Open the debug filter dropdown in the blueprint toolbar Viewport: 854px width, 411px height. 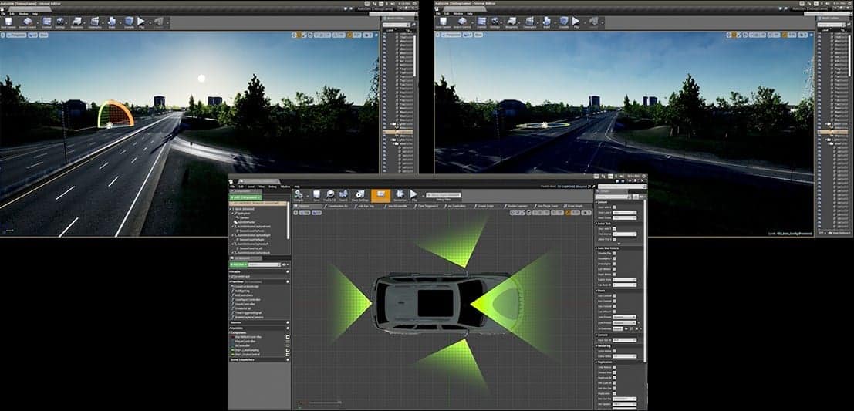coord(444,195)
